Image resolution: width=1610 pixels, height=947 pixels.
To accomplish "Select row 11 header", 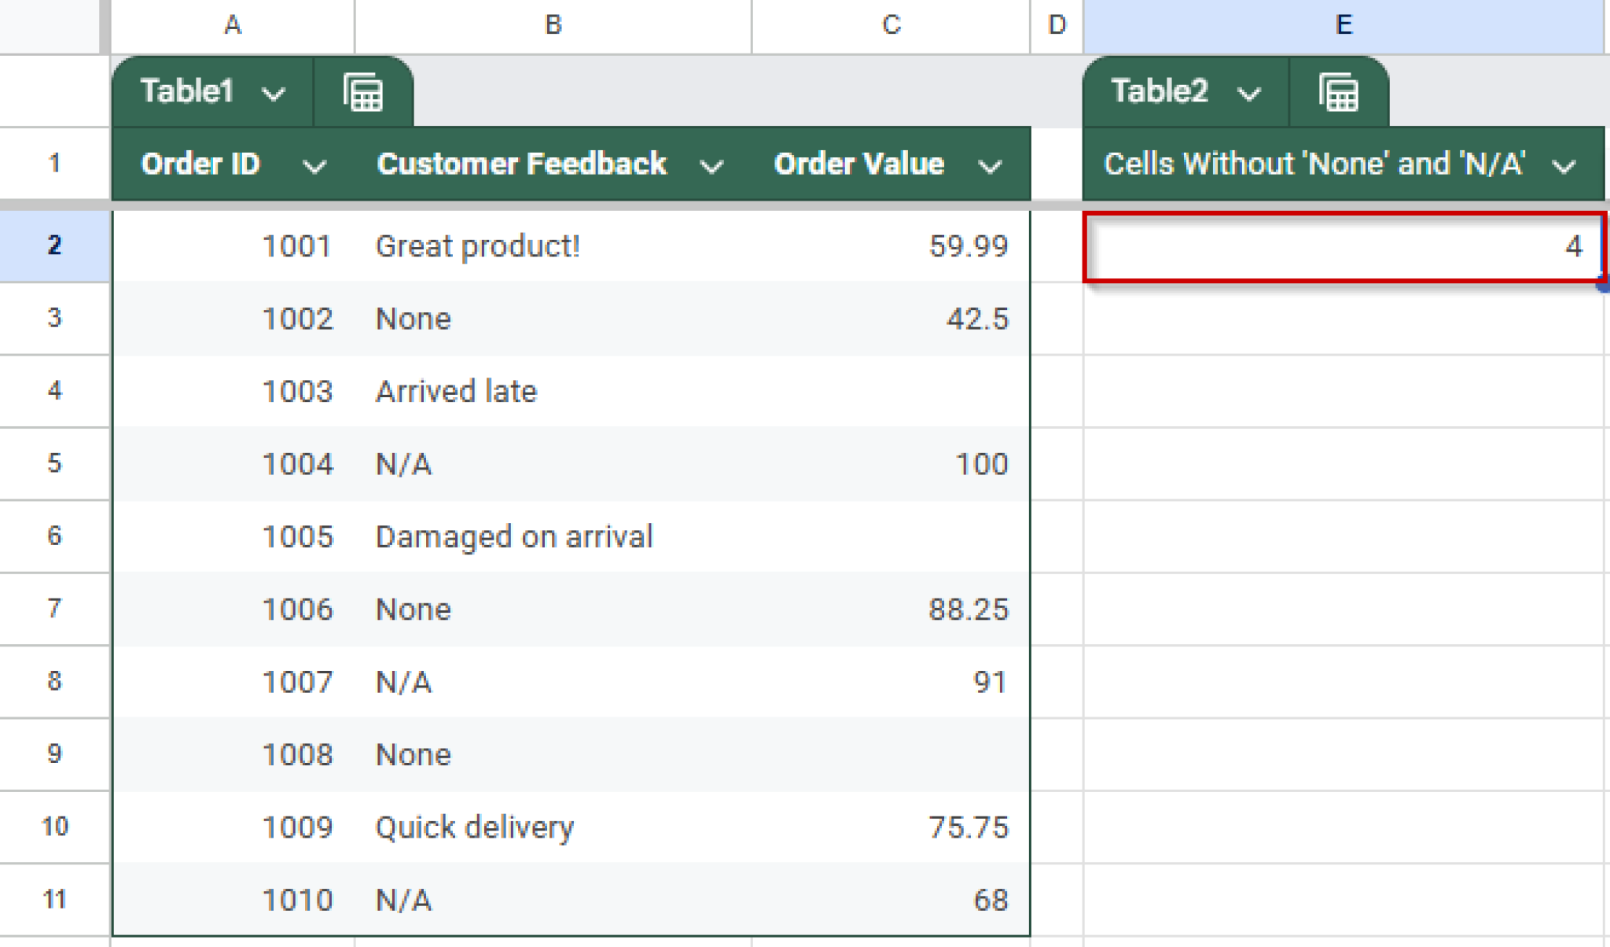I will tap(52, 899).
